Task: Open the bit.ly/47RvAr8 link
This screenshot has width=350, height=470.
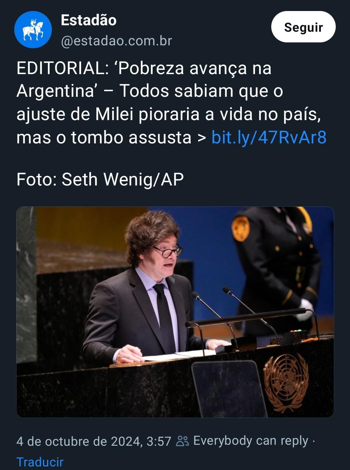Action: pyautogui.click(x=269, y=137)
